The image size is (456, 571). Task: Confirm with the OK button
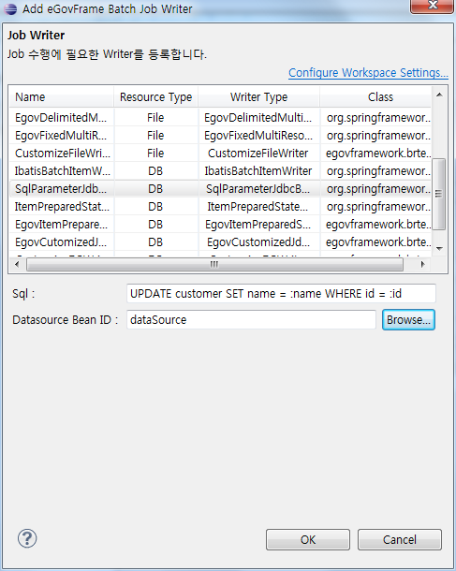(308, 539)
